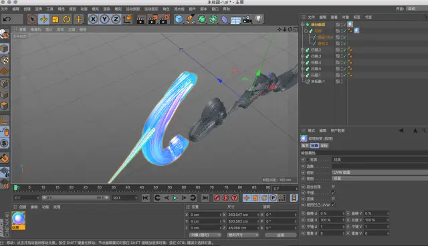Open UVW 贴图 projection dropdown

(380, 172)
